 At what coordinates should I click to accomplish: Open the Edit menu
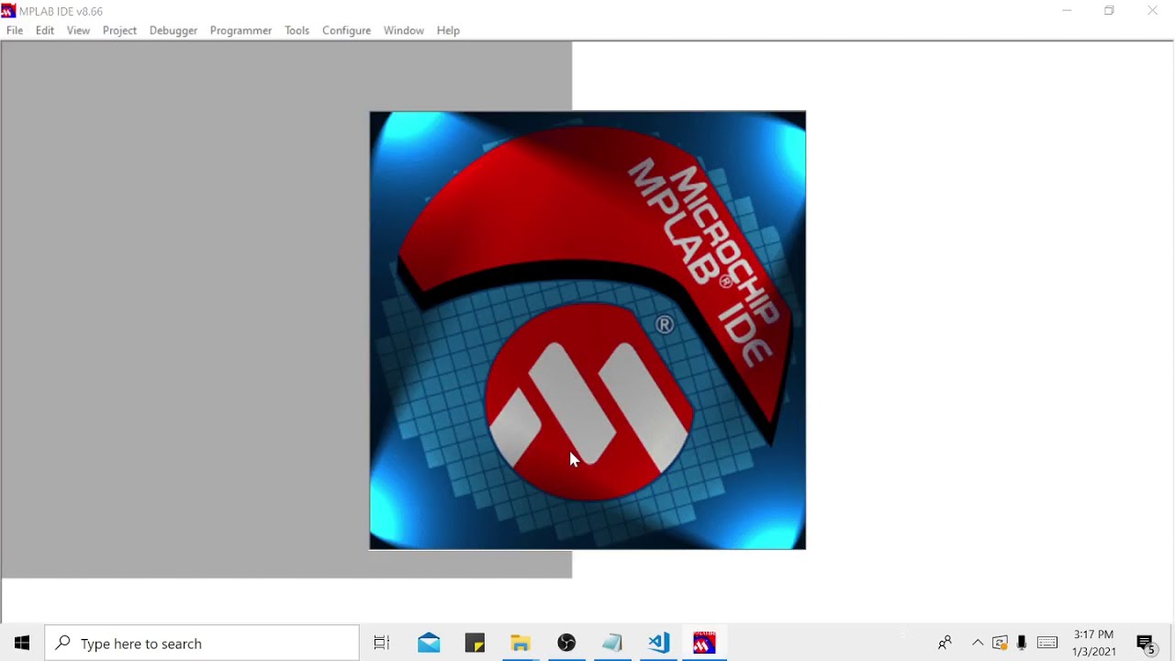click(45, 30)
